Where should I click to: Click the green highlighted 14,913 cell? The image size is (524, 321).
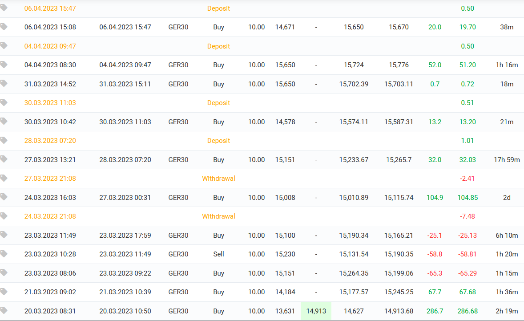tap(316, 311)
